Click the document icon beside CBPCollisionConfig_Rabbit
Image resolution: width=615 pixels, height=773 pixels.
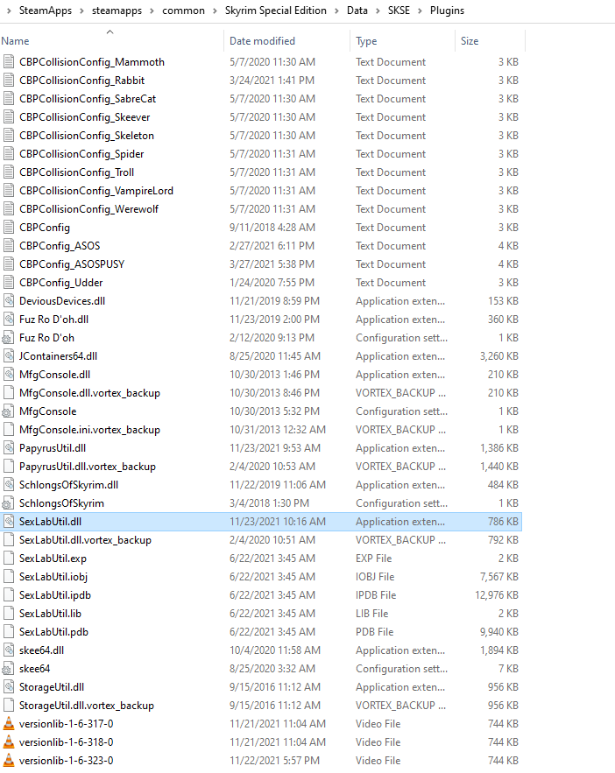point(9,80)
